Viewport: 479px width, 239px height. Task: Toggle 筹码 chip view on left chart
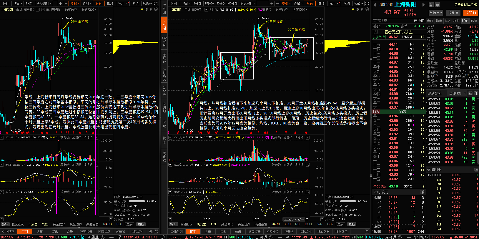tap(98, 4)
